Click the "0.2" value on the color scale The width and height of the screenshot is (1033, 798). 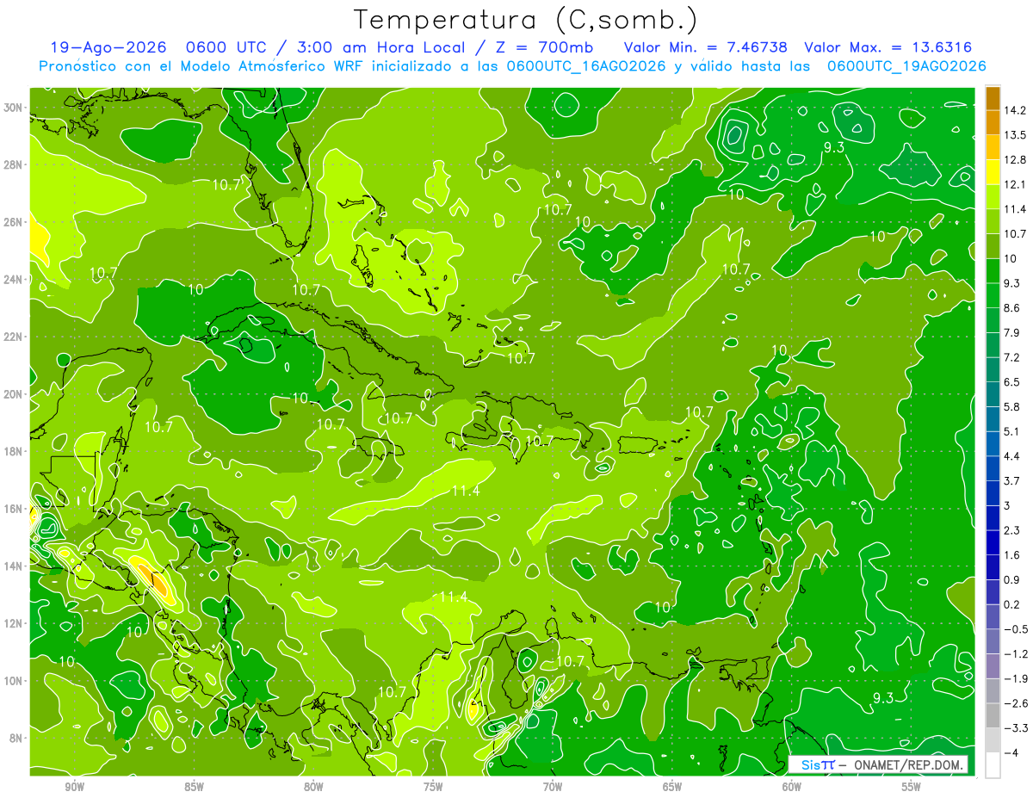1012,604
